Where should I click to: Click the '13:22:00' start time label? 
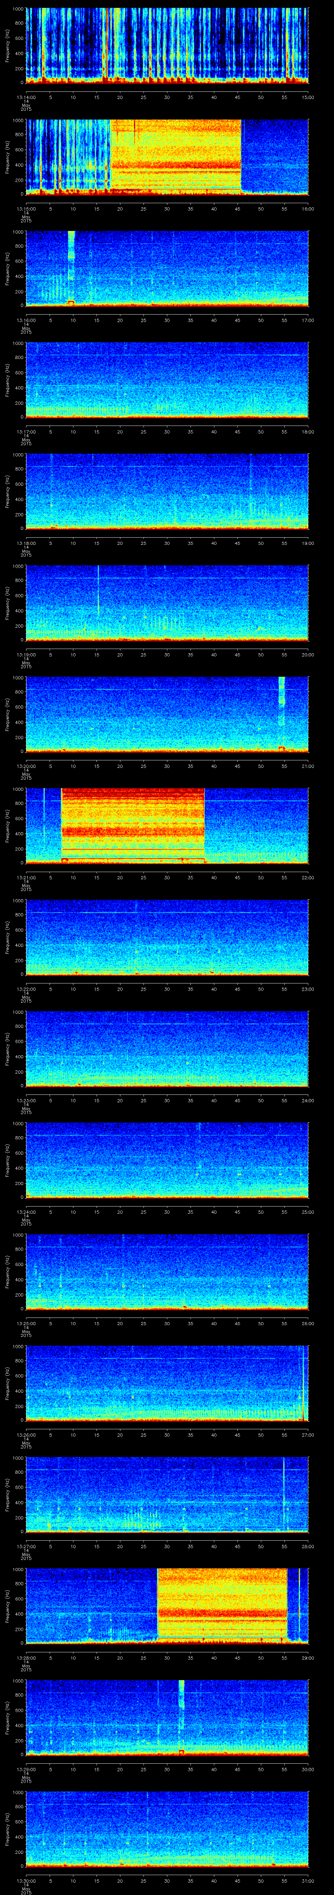26,989
